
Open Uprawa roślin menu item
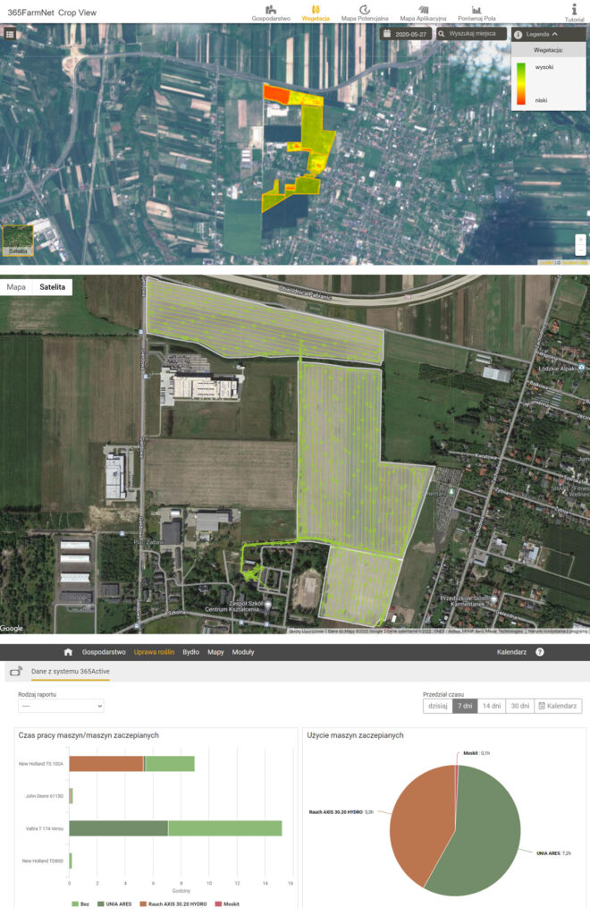tap(154, 652)
